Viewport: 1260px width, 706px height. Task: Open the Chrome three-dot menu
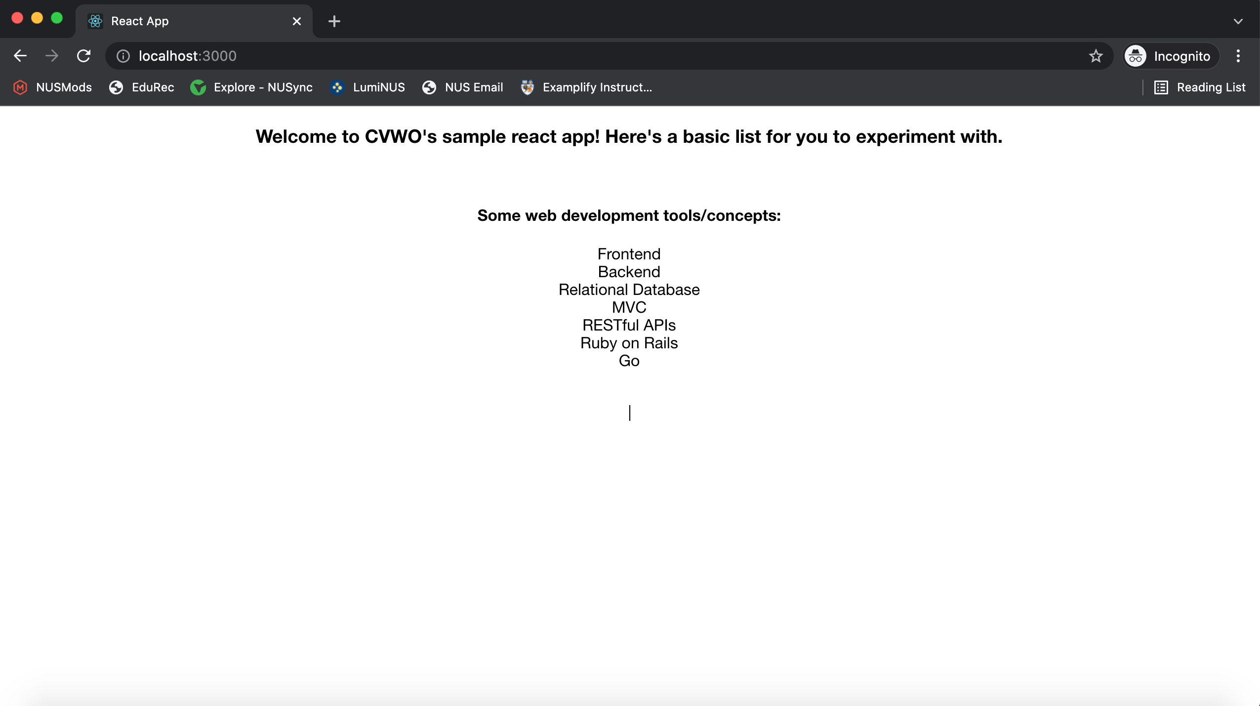click(1238, 56)
